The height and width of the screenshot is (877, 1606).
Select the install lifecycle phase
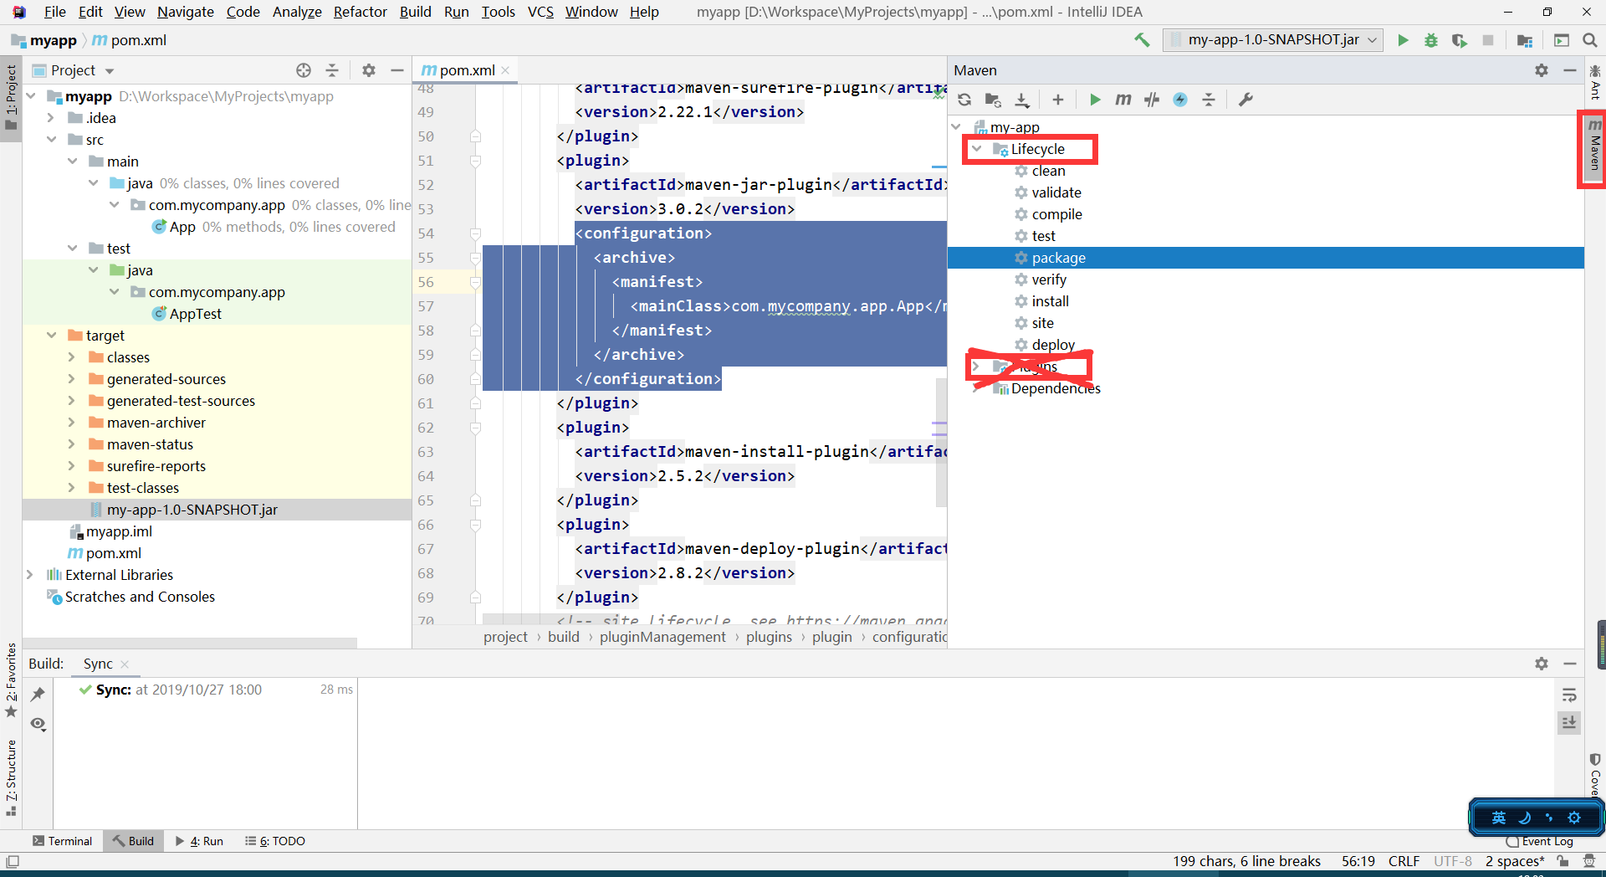coord(1051,301)
